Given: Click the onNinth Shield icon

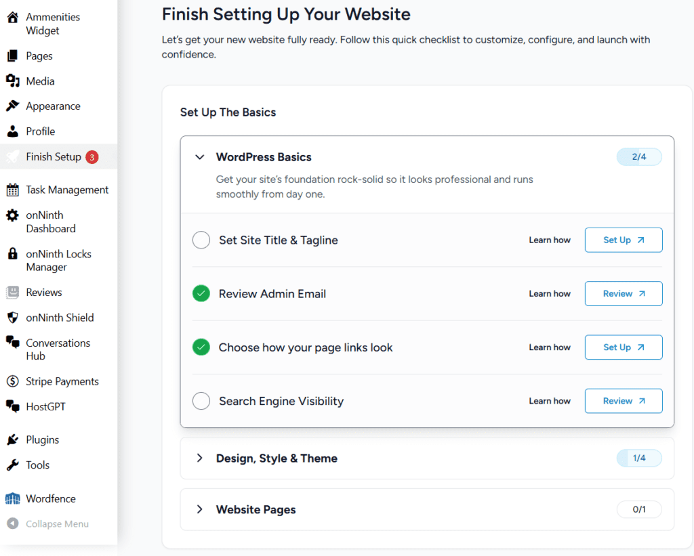Looking at the screenshot, I should pyautogui.click(x=12, y=318).
